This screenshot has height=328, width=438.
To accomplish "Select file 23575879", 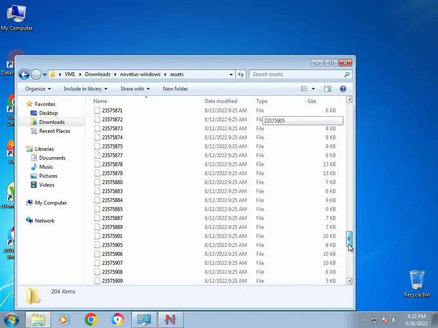I will coord(112,173).
